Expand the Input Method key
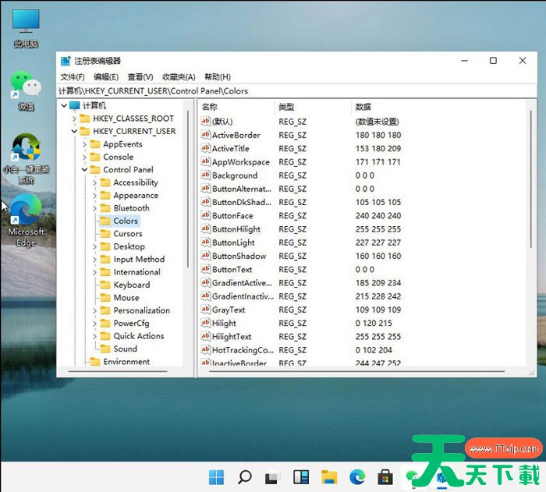This screenshot has height=492, width=546. point(94,260)
